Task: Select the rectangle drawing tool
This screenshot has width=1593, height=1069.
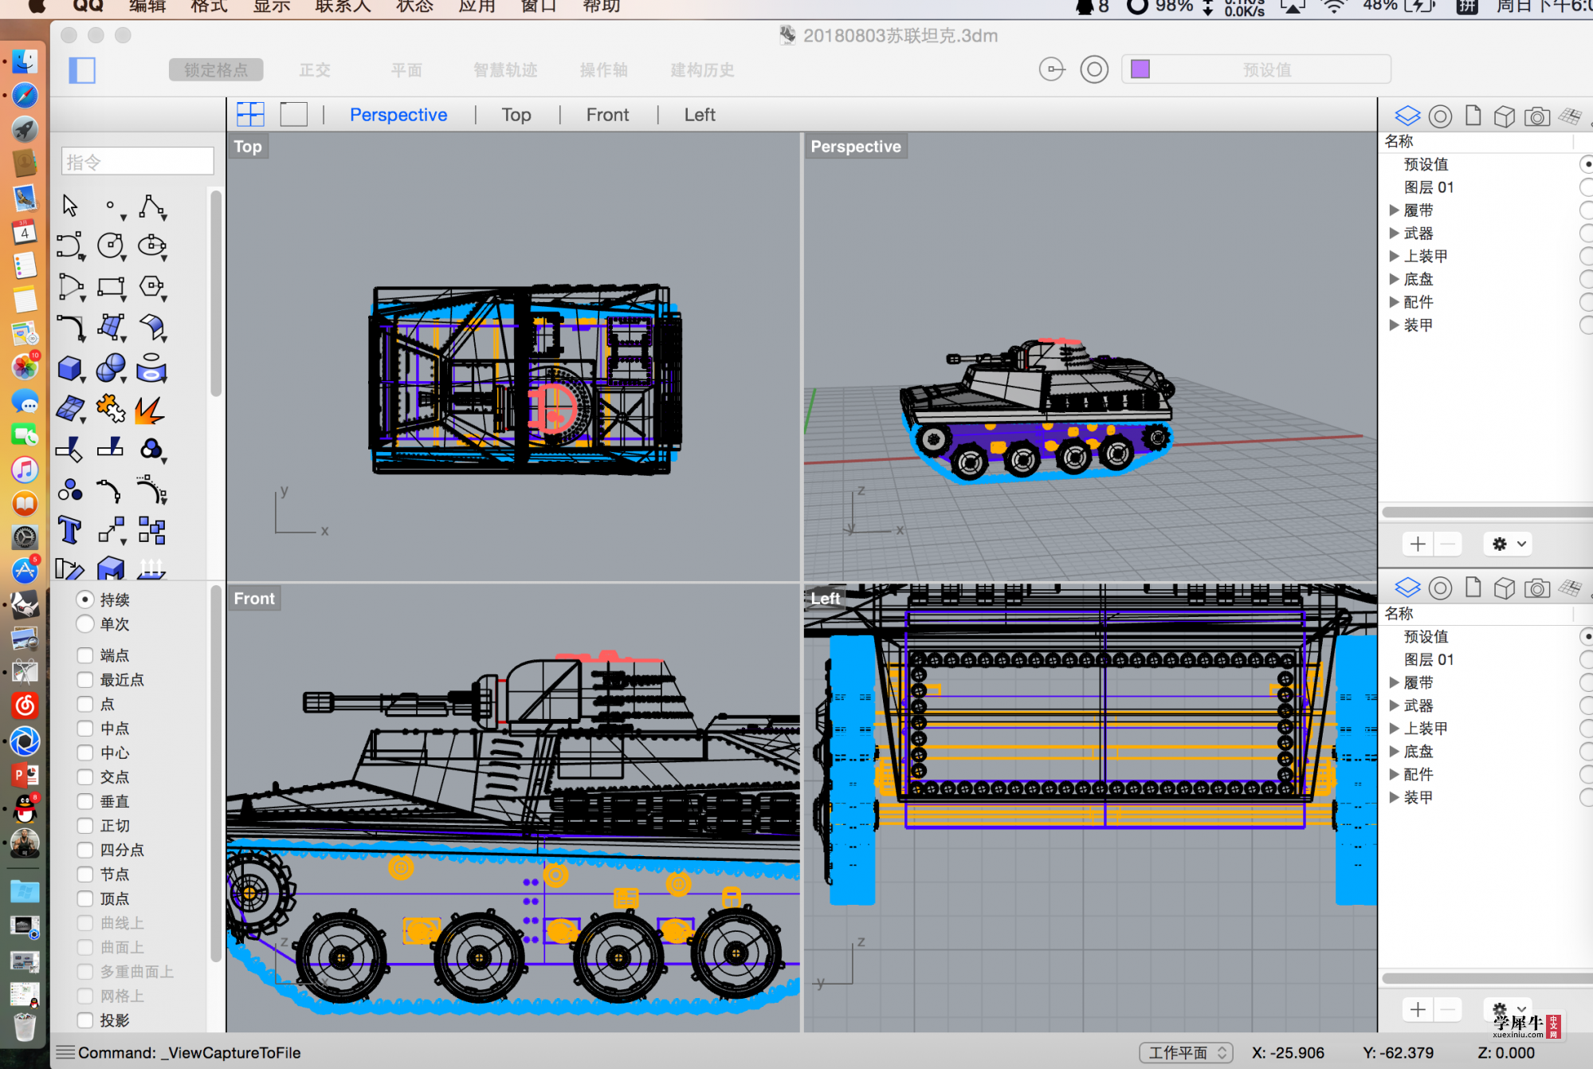Action: point(111,287)
